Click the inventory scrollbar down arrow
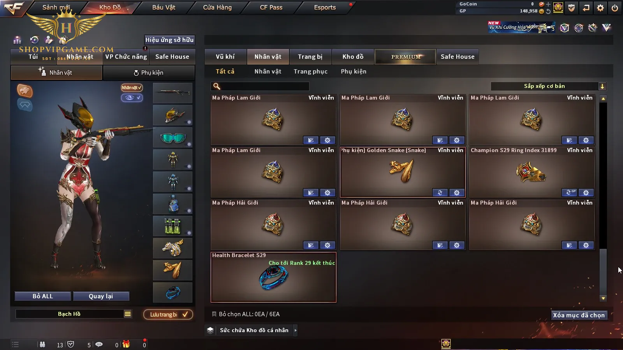This screenshot has height=350, width=623. 603,298
